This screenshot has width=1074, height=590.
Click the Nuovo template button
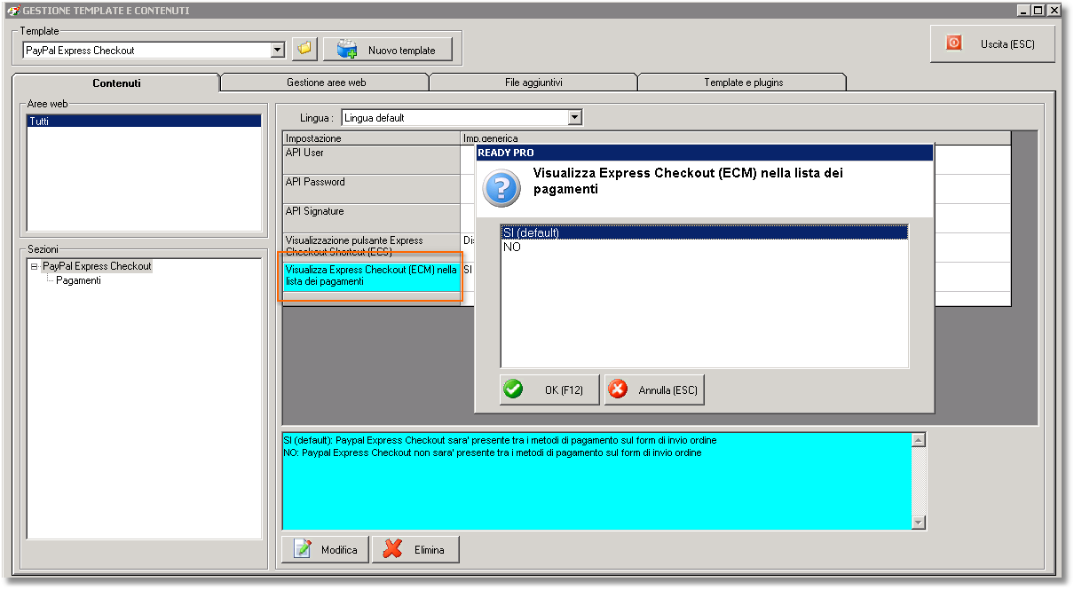click(388, 50)
